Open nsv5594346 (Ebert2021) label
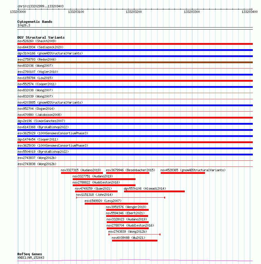This screenshot has width=261, height=264. tap(125, 213)
